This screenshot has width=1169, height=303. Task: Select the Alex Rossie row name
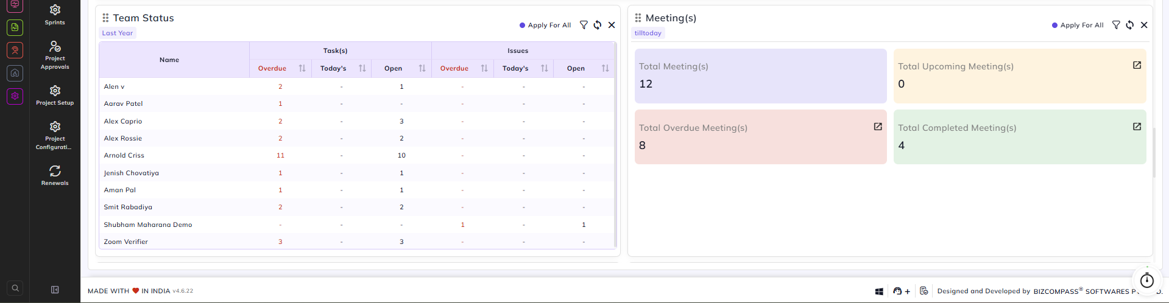coord(123,138)
